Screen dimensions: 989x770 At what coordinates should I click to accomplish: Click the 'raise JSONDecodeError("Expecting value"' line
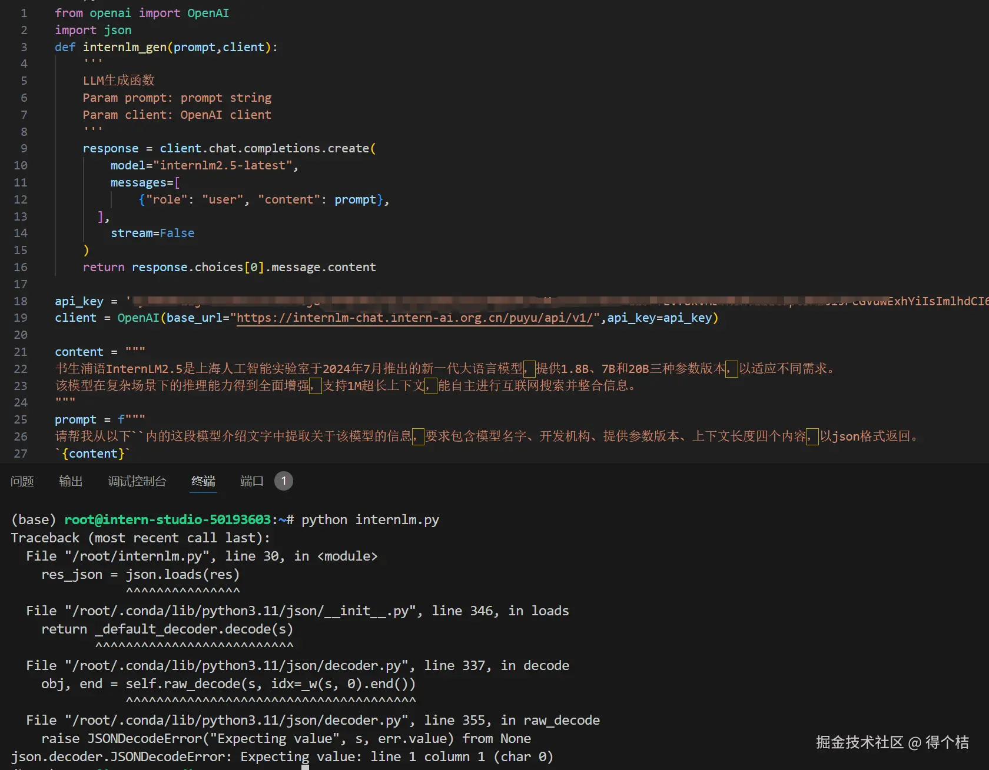point(286,739)
